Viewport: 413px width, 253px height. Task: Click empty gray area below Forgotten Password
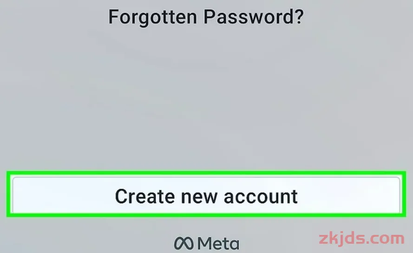[x=206, y=92]
